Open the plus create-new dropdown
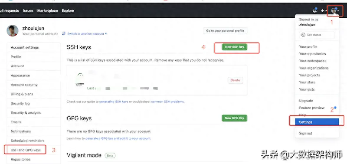The image size is (347, 164). (324, 10)
